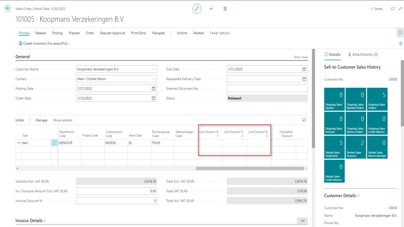This screenshot has height=227, width=404.
Task: Open Posted Sales Credit Memos tile
Action: (334, 171)
